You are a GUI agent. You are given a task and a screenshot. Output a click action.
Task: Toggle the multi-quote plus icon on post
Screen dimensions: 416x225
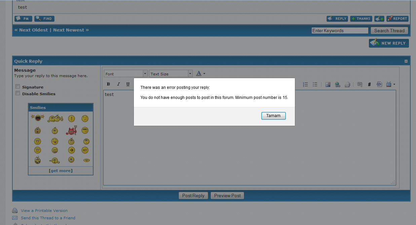(379, 19)
